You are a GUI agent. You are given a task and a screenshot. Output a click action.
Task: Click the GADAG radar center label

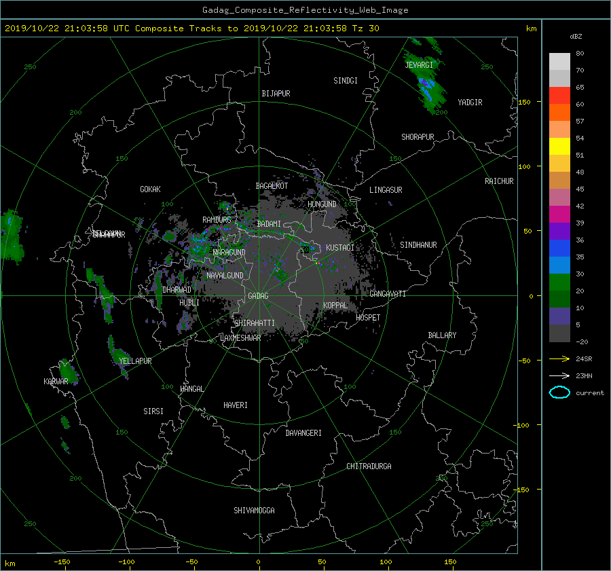(x=259, y=296)
